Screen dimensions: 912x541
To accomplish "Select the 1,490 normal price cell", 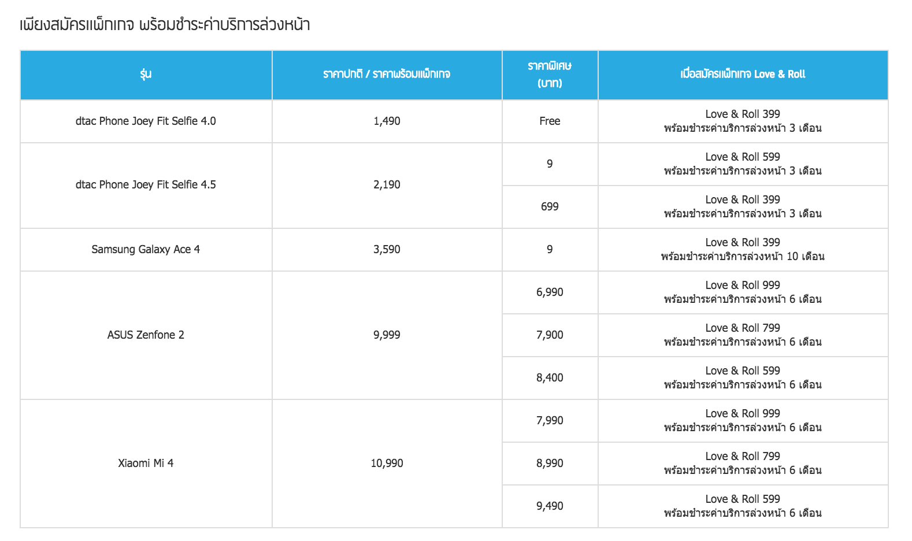I will [387, 121].
